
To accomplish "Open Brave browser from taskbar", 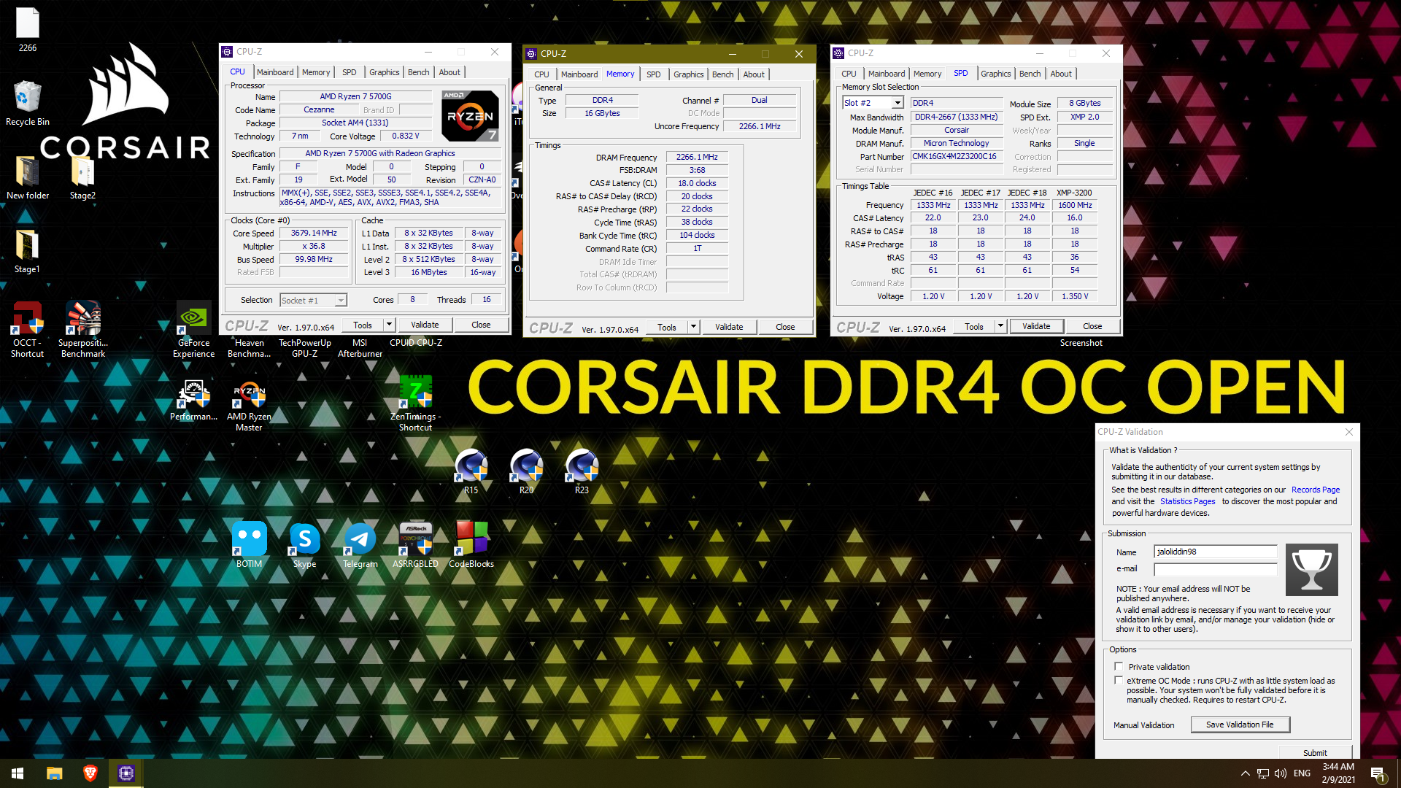I will coord(90,773).
